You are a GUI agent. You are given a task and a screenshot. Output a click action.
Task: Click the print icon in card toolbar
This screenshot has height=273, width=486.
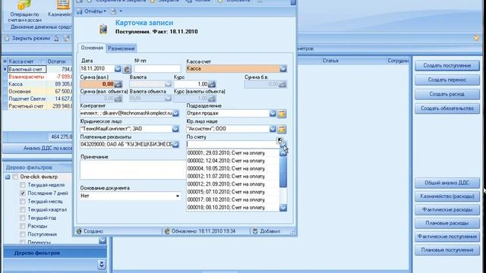point(113,11)
